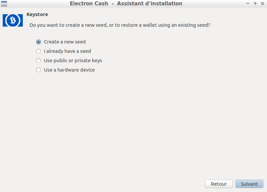Go back with the Retour button
This screenshot has height=192, width=267.
click(x=219, y=184)
